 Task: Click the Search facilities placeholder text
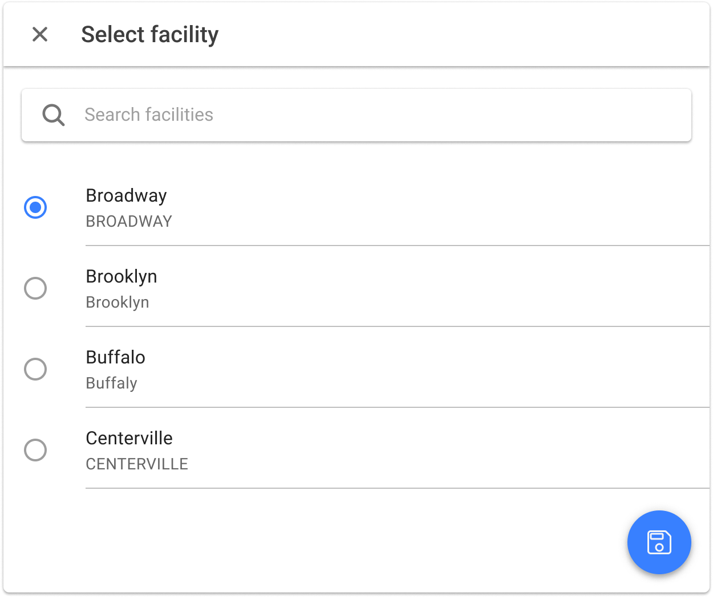149,115
